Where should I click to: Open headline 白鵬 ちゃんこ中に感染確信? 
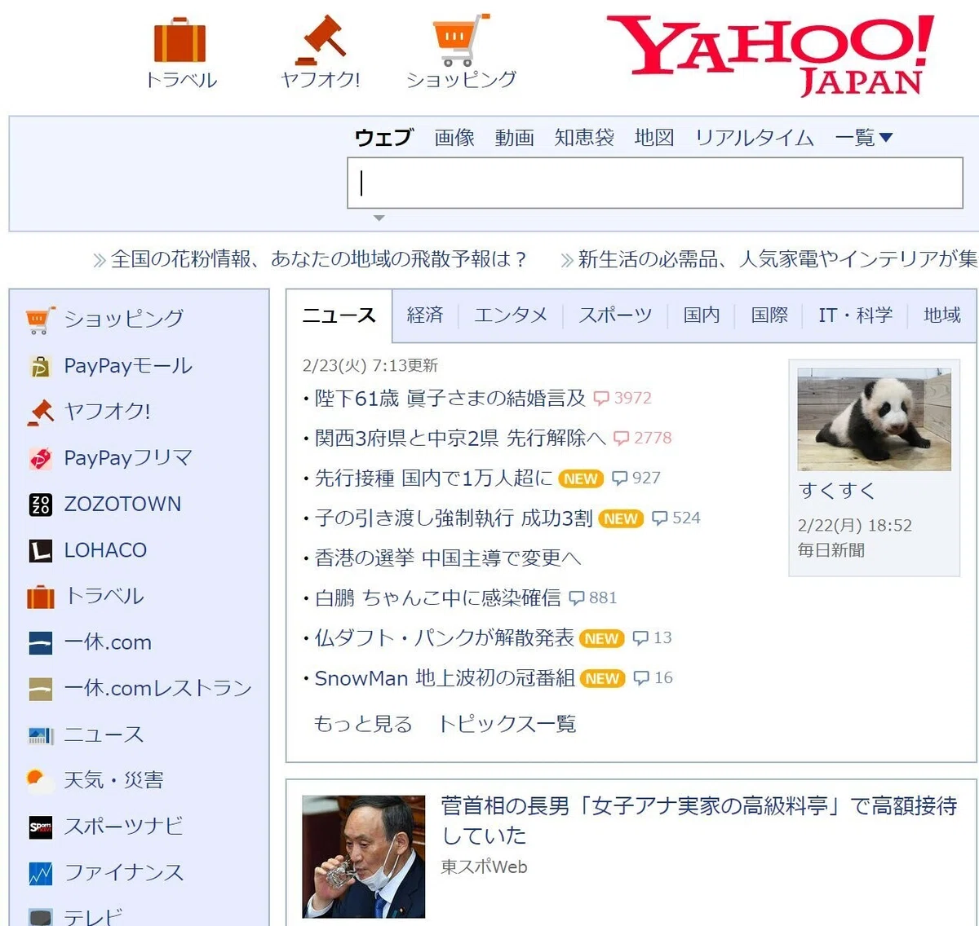coord(438,598)
